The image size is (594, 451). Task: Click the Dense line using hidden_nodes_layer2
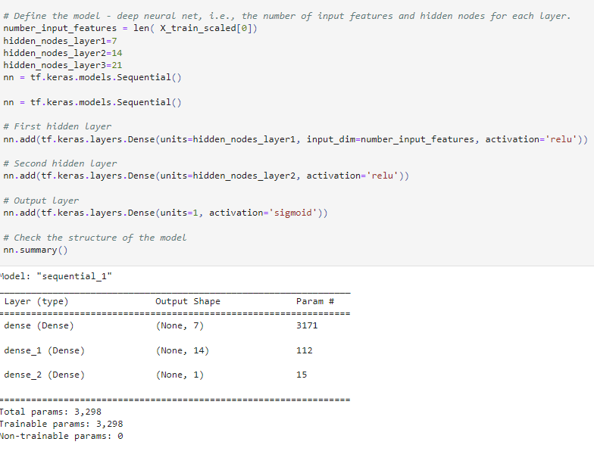(206, 176)
